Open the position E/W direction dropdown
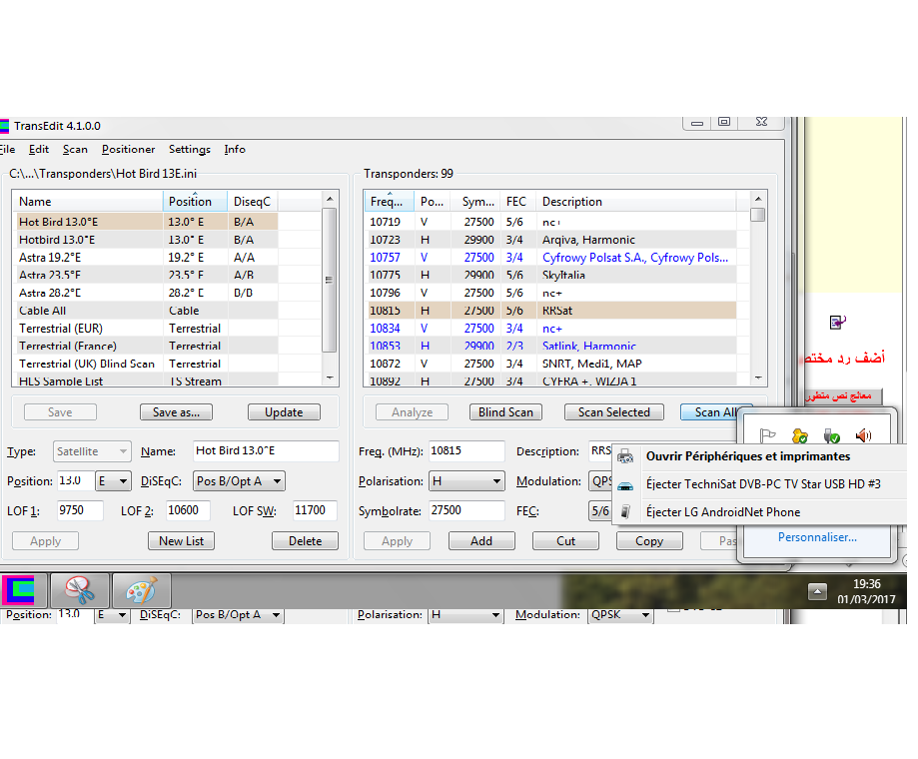Image resolution: width=918 pixels, height=759 pixels. coord(113,481)
